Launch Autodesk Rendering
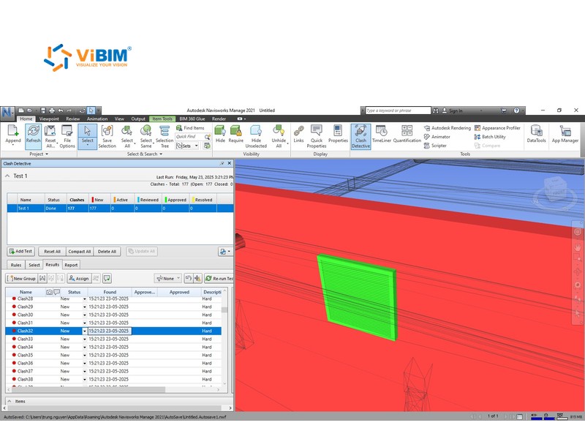The image size is (585, 439). pyautogui.click(x=448, y=127)
